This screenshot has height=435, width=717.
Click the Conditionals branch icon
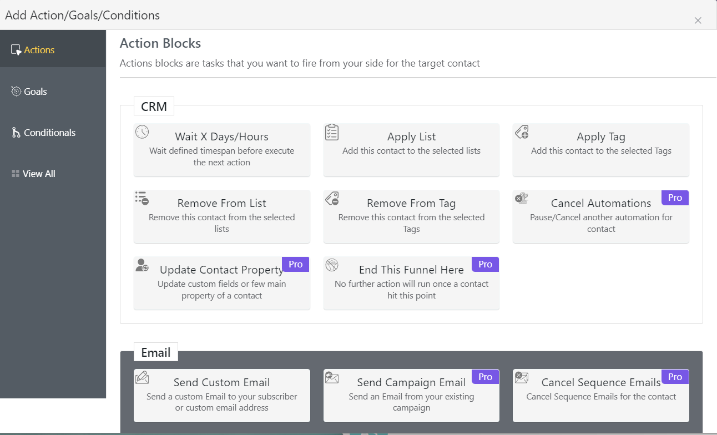click(x=16, y=133)
